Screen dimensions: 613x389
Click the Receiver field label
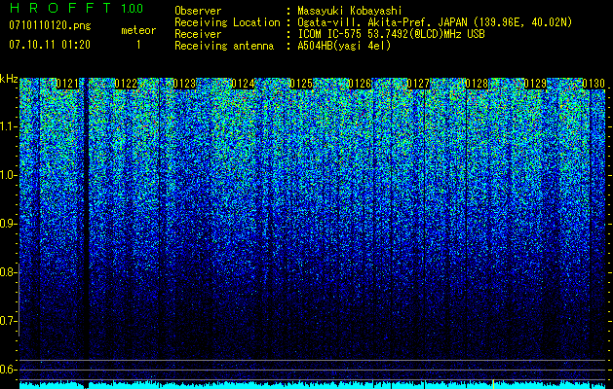198,34
